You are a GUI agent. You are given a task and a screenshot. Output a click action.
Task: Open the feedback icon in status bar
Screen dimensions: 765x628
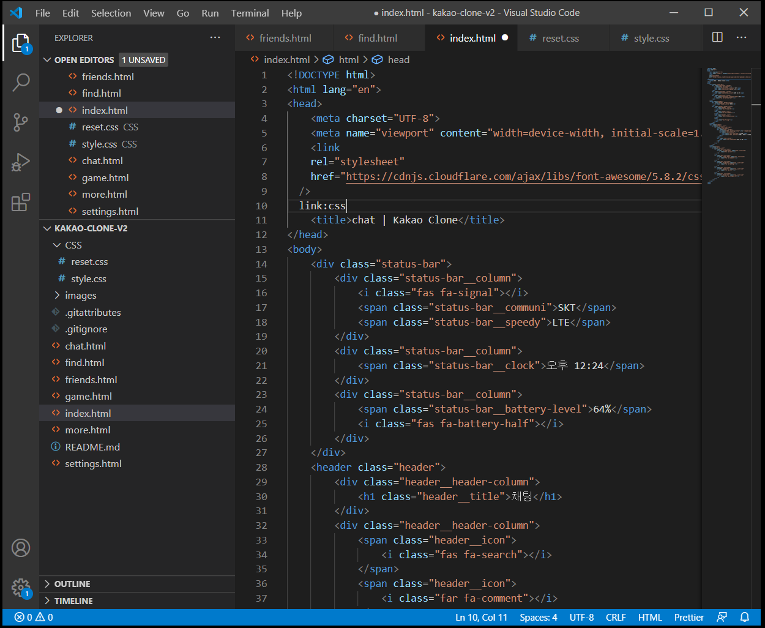point(722,617)
